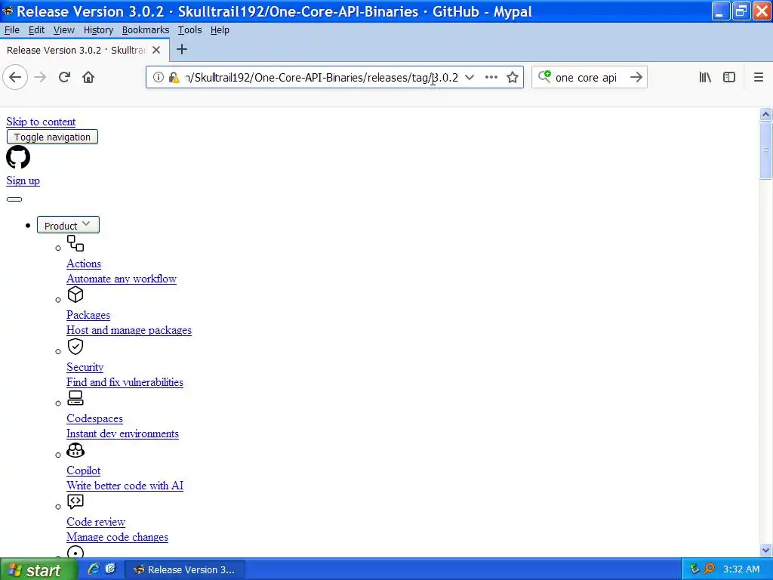Open Manage code changes link
The image size is (773, 580).
coord(117,537)
